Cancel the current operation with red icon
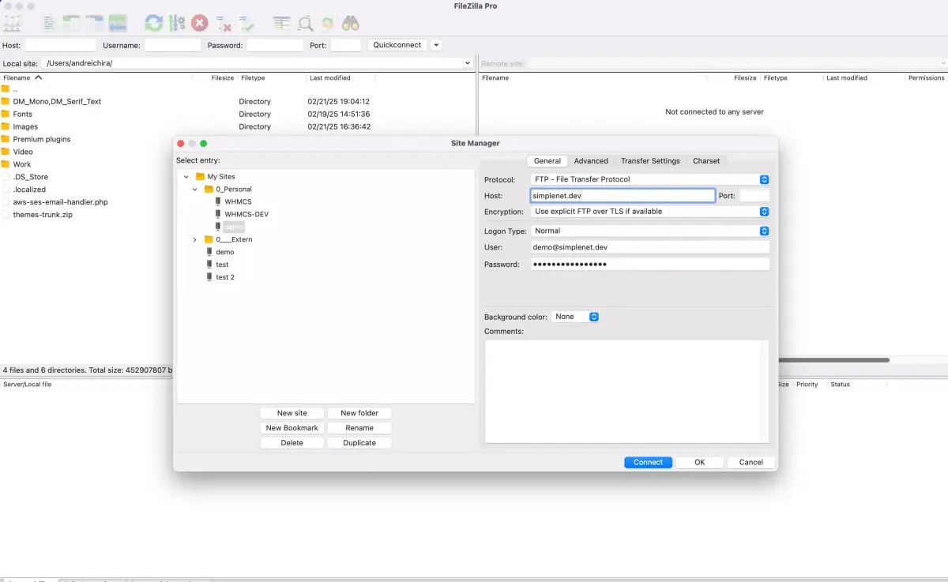 click(x=199, y=22)
